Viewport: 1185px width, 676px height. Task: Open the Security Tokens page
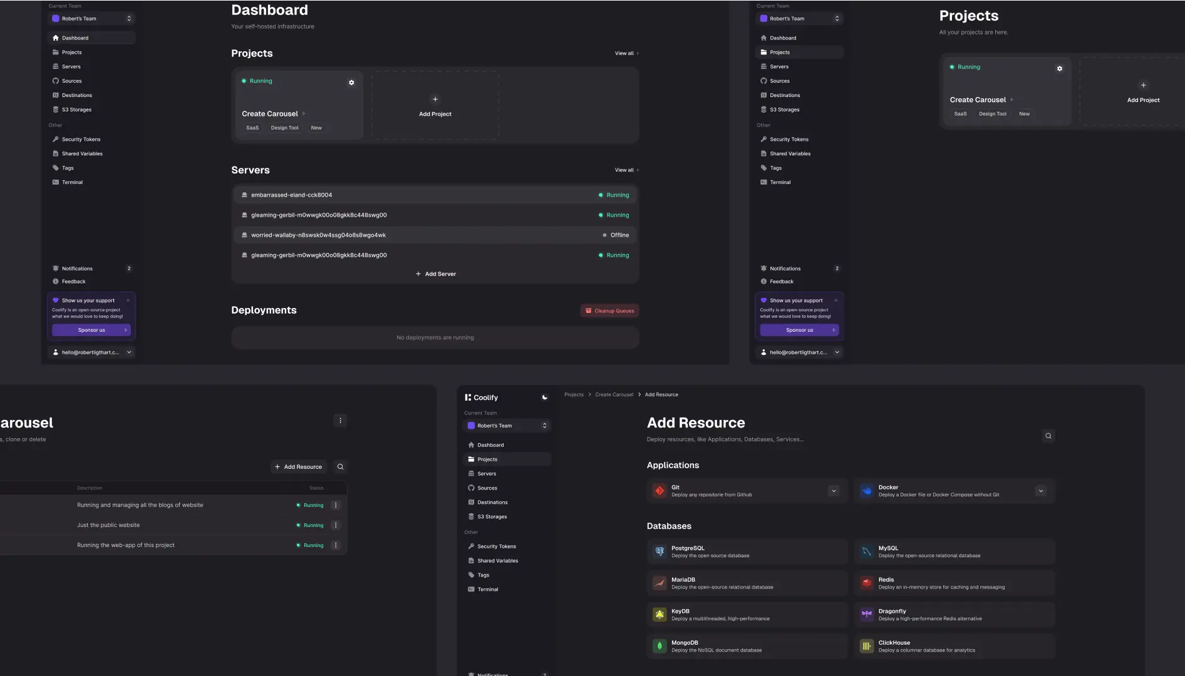pos(80,139)
